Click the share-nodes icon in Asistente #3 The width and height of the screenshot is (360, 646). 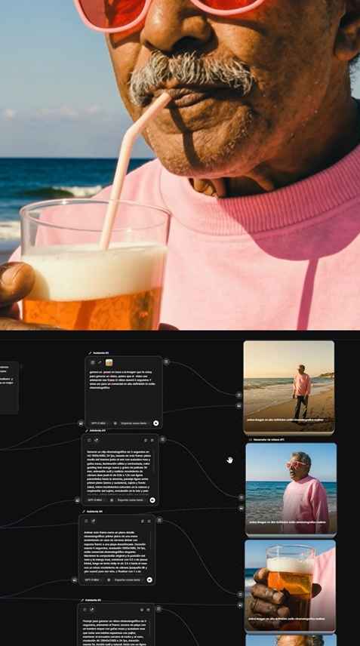[97, 440]
